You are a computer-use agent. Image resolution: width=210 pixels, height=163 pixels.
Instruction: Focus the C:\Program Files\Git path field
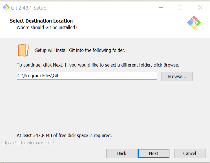pos(87,76)
